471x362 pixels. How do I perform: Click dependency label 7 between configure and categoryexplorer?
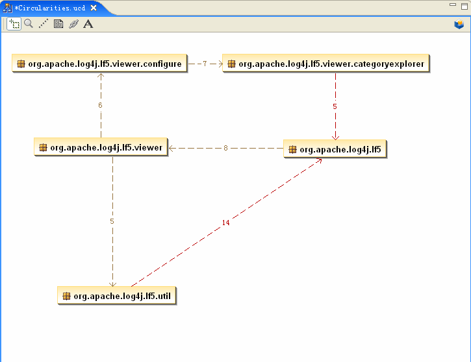[205, 64]
